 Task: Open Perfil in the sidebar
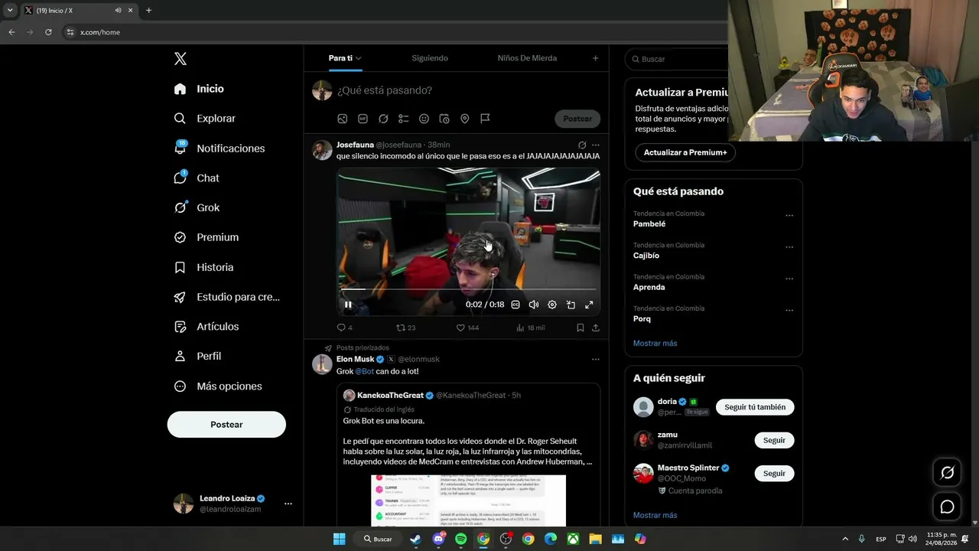pyautogui.click(x=197, y=357)
